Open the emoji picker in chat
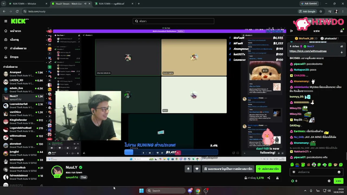 click(339, 172)
